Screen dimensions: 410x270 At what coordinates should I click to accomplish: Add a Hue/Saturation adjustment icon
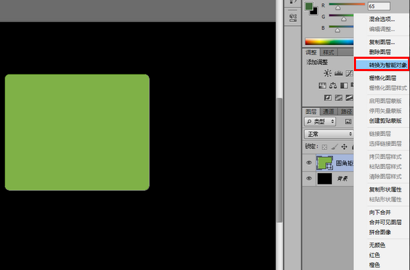(x=323, y=85)
